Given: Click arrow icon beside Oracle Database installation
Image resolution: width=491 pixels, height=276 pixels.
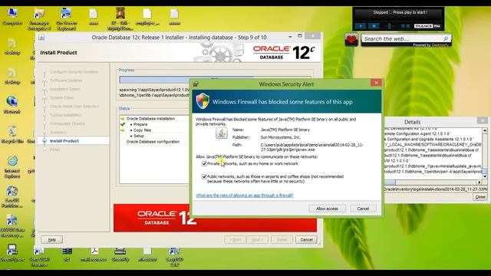Looking at the screenshot, I should [x=123, y=119].
